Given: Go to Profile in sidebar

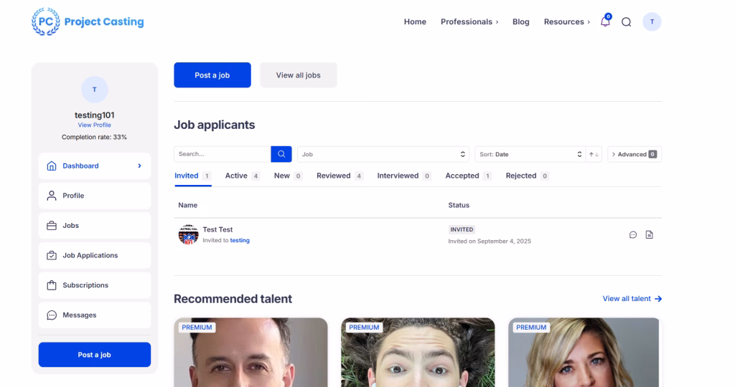Looking at the screenshot, I should [x=95, y=196].
